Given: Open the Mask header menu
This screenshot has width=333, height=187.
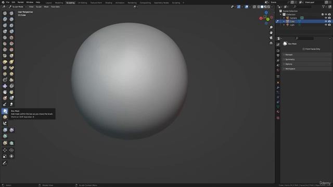Looking at the screenshot, I should click(46, 7).
